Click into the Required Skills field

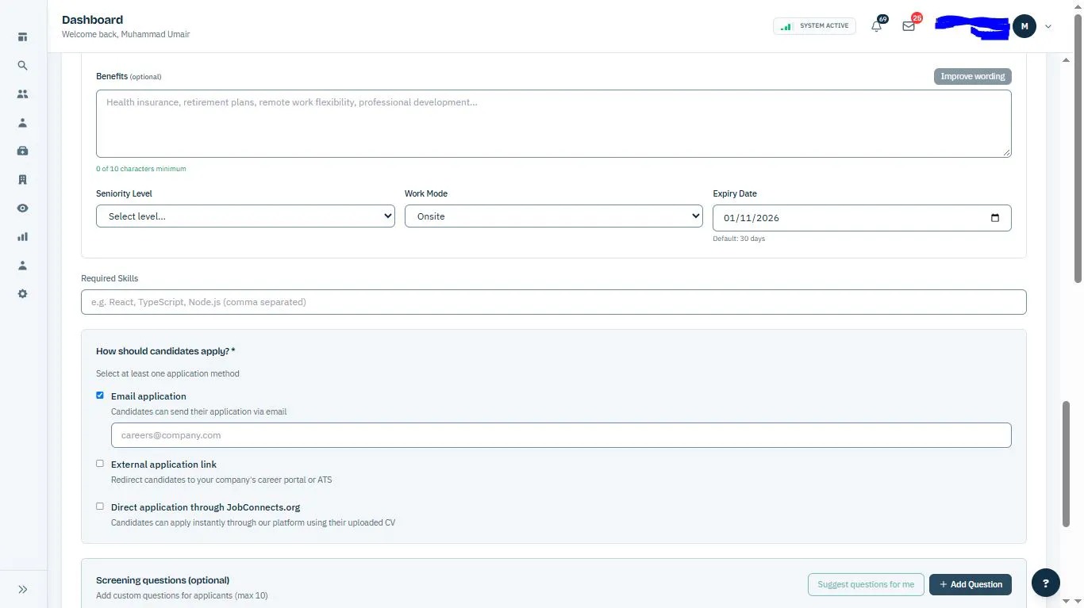pyautogui.click(x=554, y=302)
